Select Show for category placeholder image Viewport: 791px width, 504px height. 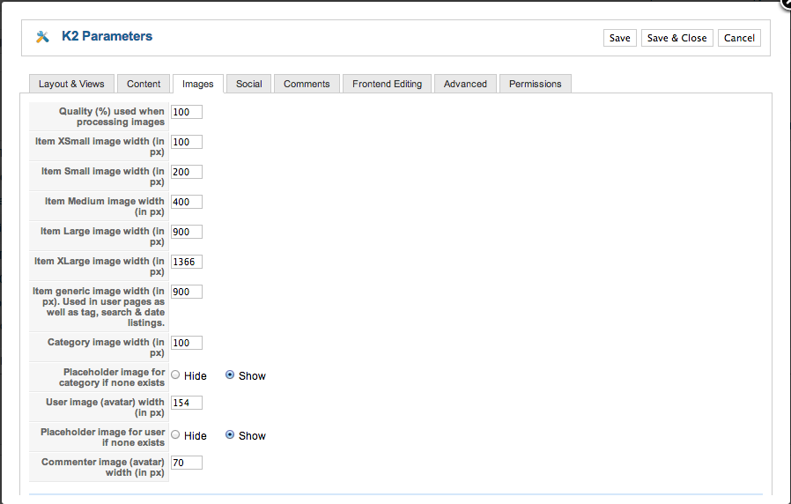point(230,374)
